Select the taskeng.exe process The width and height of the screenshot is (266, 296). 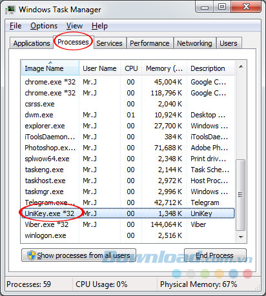(x=128, y=170)
